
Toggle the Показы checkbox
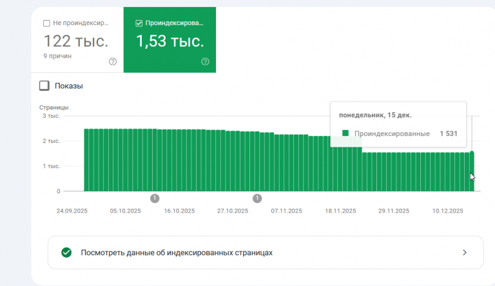44,86
